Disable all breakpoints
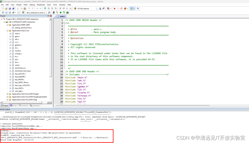The width and height of the screenshot is (249, 143). coord(121,9)
